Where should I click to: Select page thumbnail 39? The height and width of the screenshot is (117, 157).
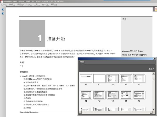(126, 79)
